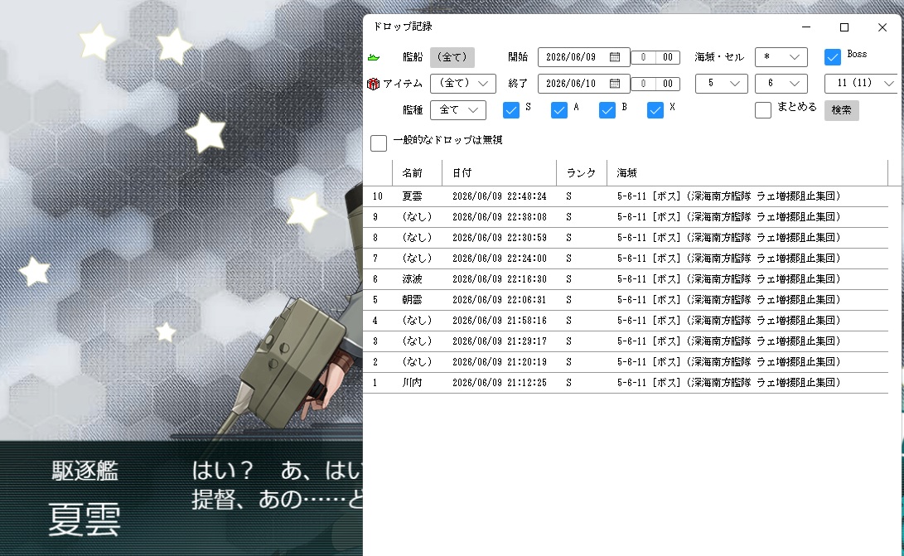
Task: Toggle the S rank checkbox
Action: click(510, 110)
